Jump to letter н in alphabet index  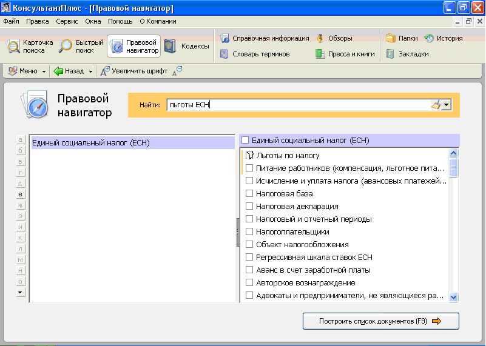click(21, 271)
